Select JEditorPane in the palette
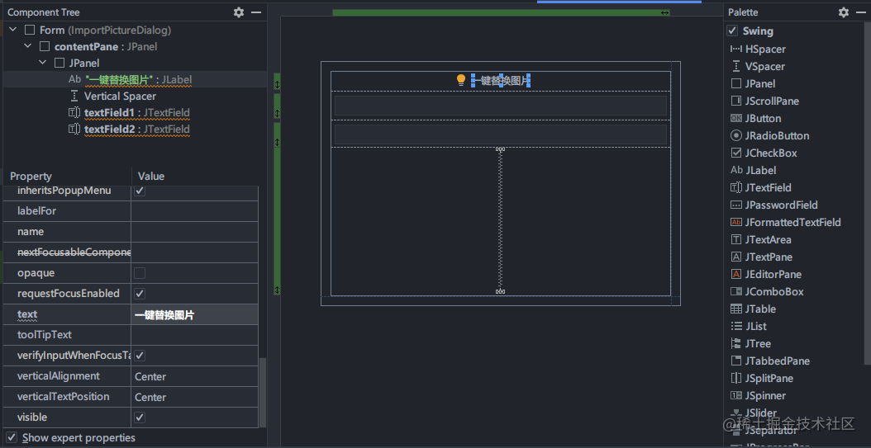 (x=765, y=275)
